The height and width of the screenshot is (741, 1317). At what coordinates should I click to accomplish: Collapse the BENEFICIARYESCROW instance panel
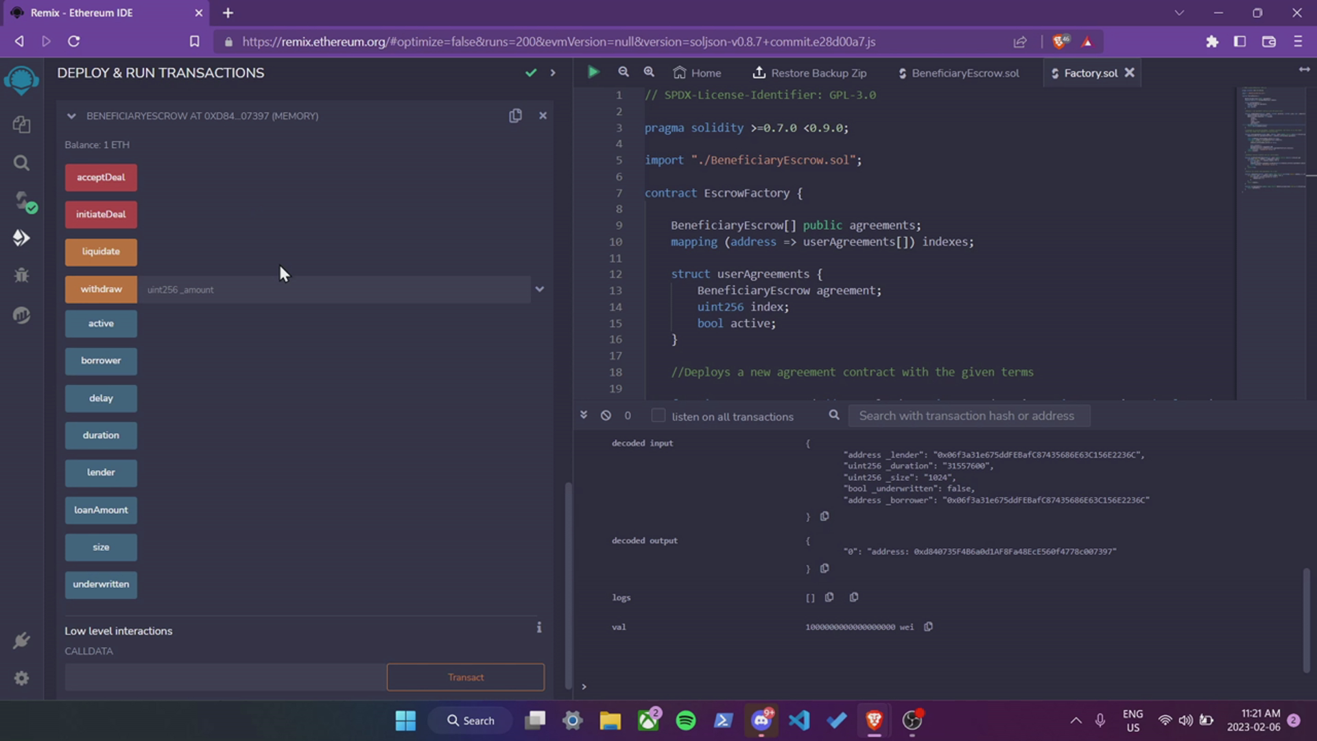(x=71, y=116)
